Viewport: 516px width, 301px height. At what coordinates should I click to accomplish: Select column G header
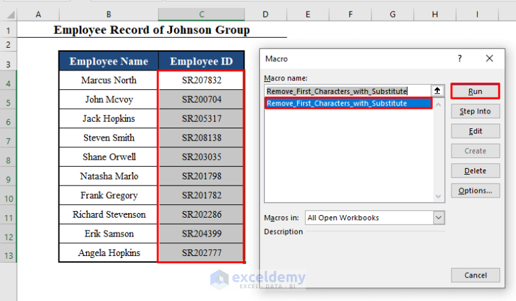click(392, 15)
